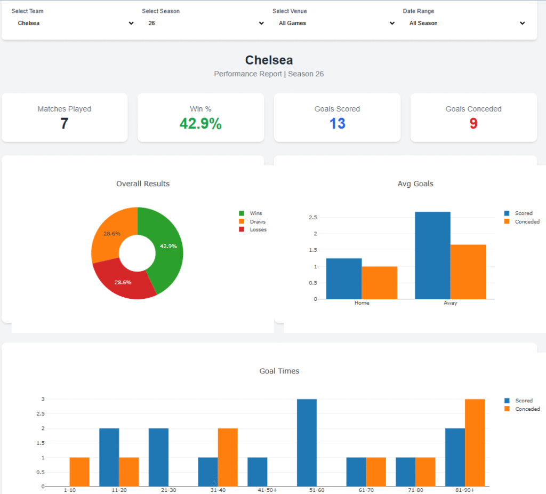Hide Scored series in Goal Times legend
This screenshot has width=546, height=494.
point(523,401)
